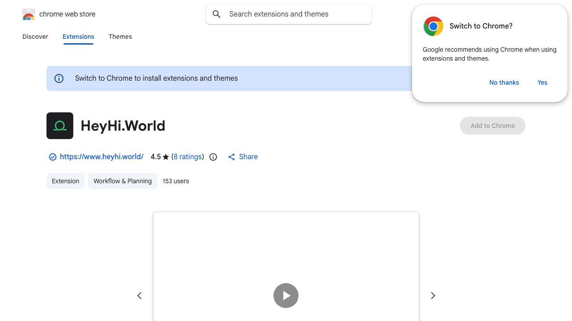Open the https://www.heyhi.world/ link
This screenshot has width=572, height=321.
tap(101, 157)
